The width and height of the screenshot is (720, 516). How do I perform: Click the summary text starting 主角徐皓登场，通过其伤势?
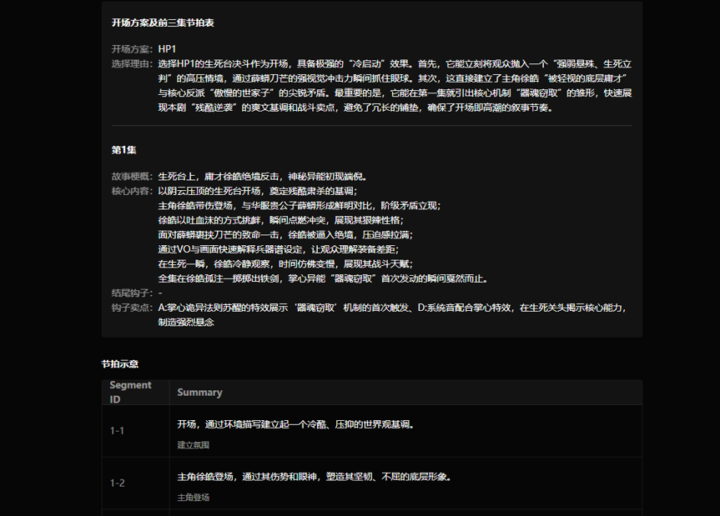(315, 477)
